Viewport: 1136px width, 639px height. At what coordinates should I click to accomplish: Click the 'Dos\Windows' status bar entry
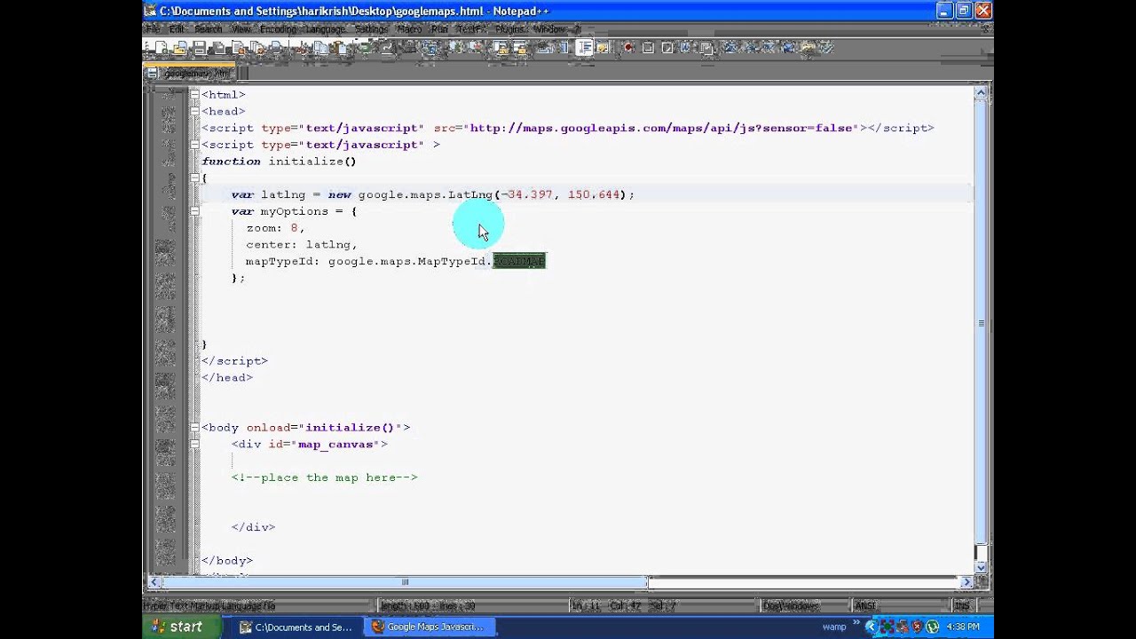click(790, 606)
